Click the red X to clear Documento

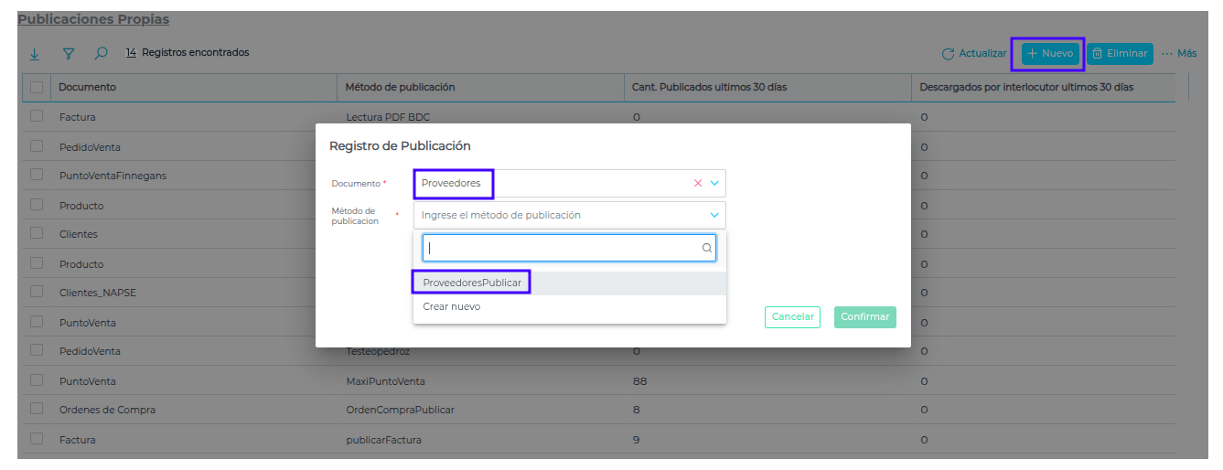[x=698, y=183]
